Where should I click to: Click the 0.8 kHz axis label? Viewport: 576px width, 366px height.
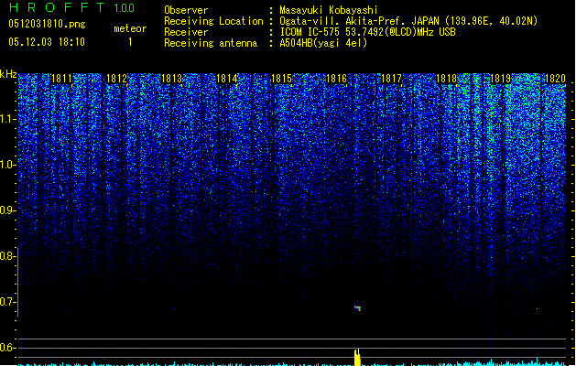(x=7, y=256)
